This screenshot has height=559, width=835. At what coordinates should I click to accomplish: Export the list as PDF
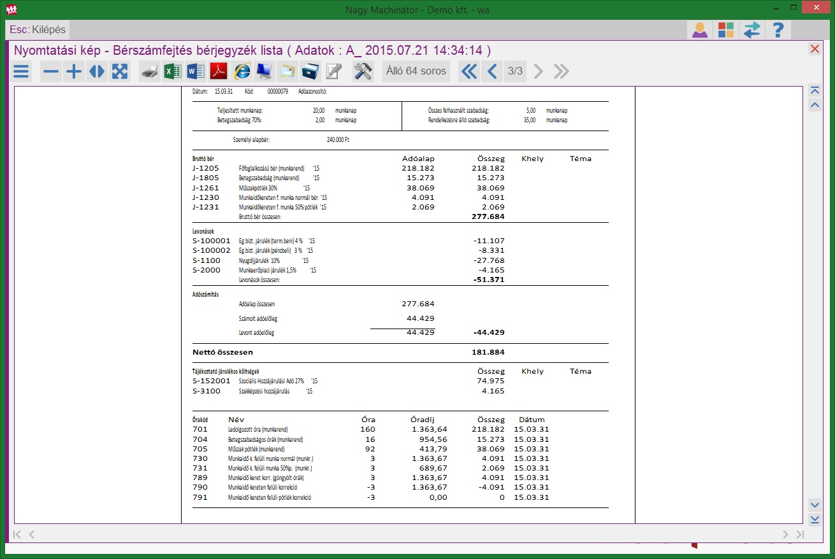[219, 71]
